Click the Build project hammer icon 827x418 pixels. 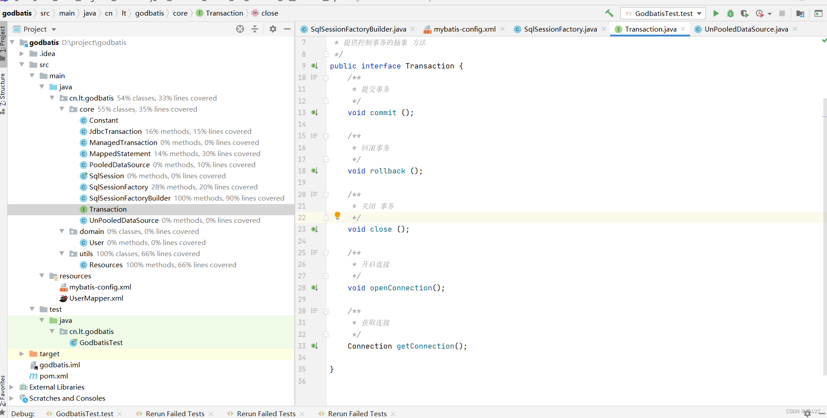click(x=609, y=13)
